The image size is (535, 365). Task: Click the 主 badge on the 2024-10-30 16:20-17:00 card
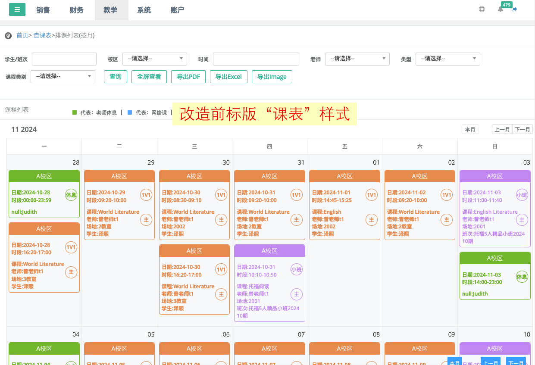click(x=221, y=294)
